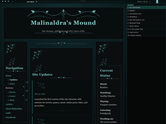Open the Status sub-link under Home
166x124 pixels.
tap(12, 84)
